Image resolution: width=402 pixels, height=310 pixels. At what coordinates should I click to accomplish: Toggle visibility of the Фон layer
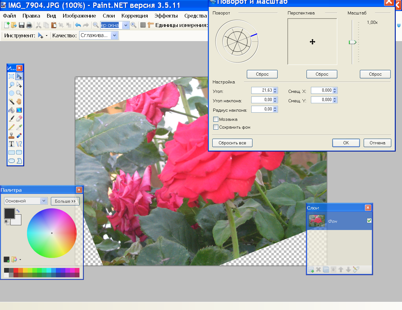(369, 221)
